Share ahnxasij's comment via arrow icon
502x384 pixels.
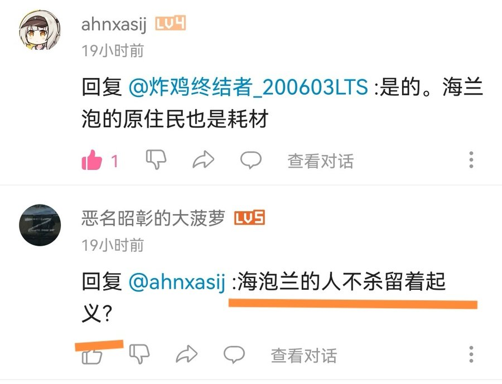coord(203,159)
